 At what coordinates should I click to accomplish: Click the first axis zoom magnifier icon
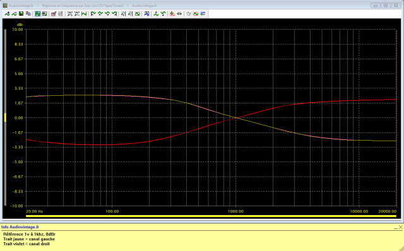click(124, 14)
